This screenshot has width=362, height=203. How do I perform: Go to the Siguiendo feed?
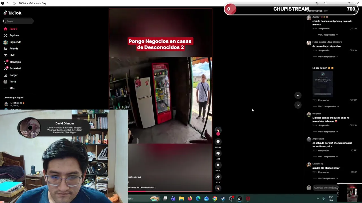(x=12, y=42)
